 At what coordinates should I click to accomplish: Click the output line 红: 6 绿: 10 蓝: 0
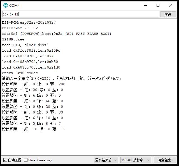coord(32,118)
